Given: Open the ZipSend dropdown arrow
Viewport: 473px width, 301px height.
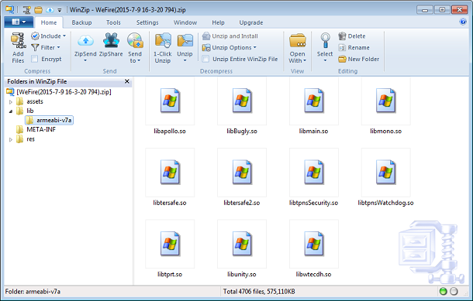Looking at the screenshot, I should point(85,60).
